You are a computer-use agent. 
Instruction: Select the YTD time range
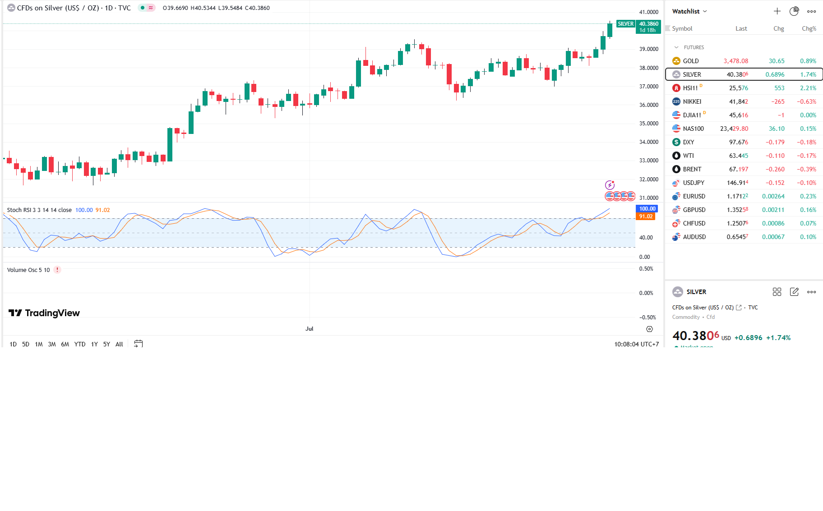[80, 344]
